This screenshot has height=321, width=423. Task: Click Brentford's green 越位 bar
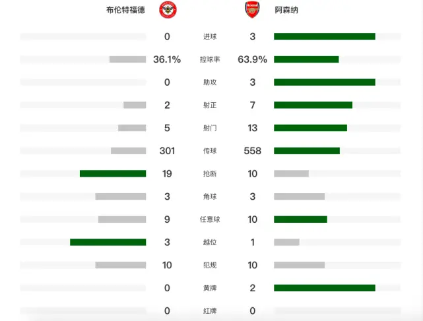[x=108, y=243]
